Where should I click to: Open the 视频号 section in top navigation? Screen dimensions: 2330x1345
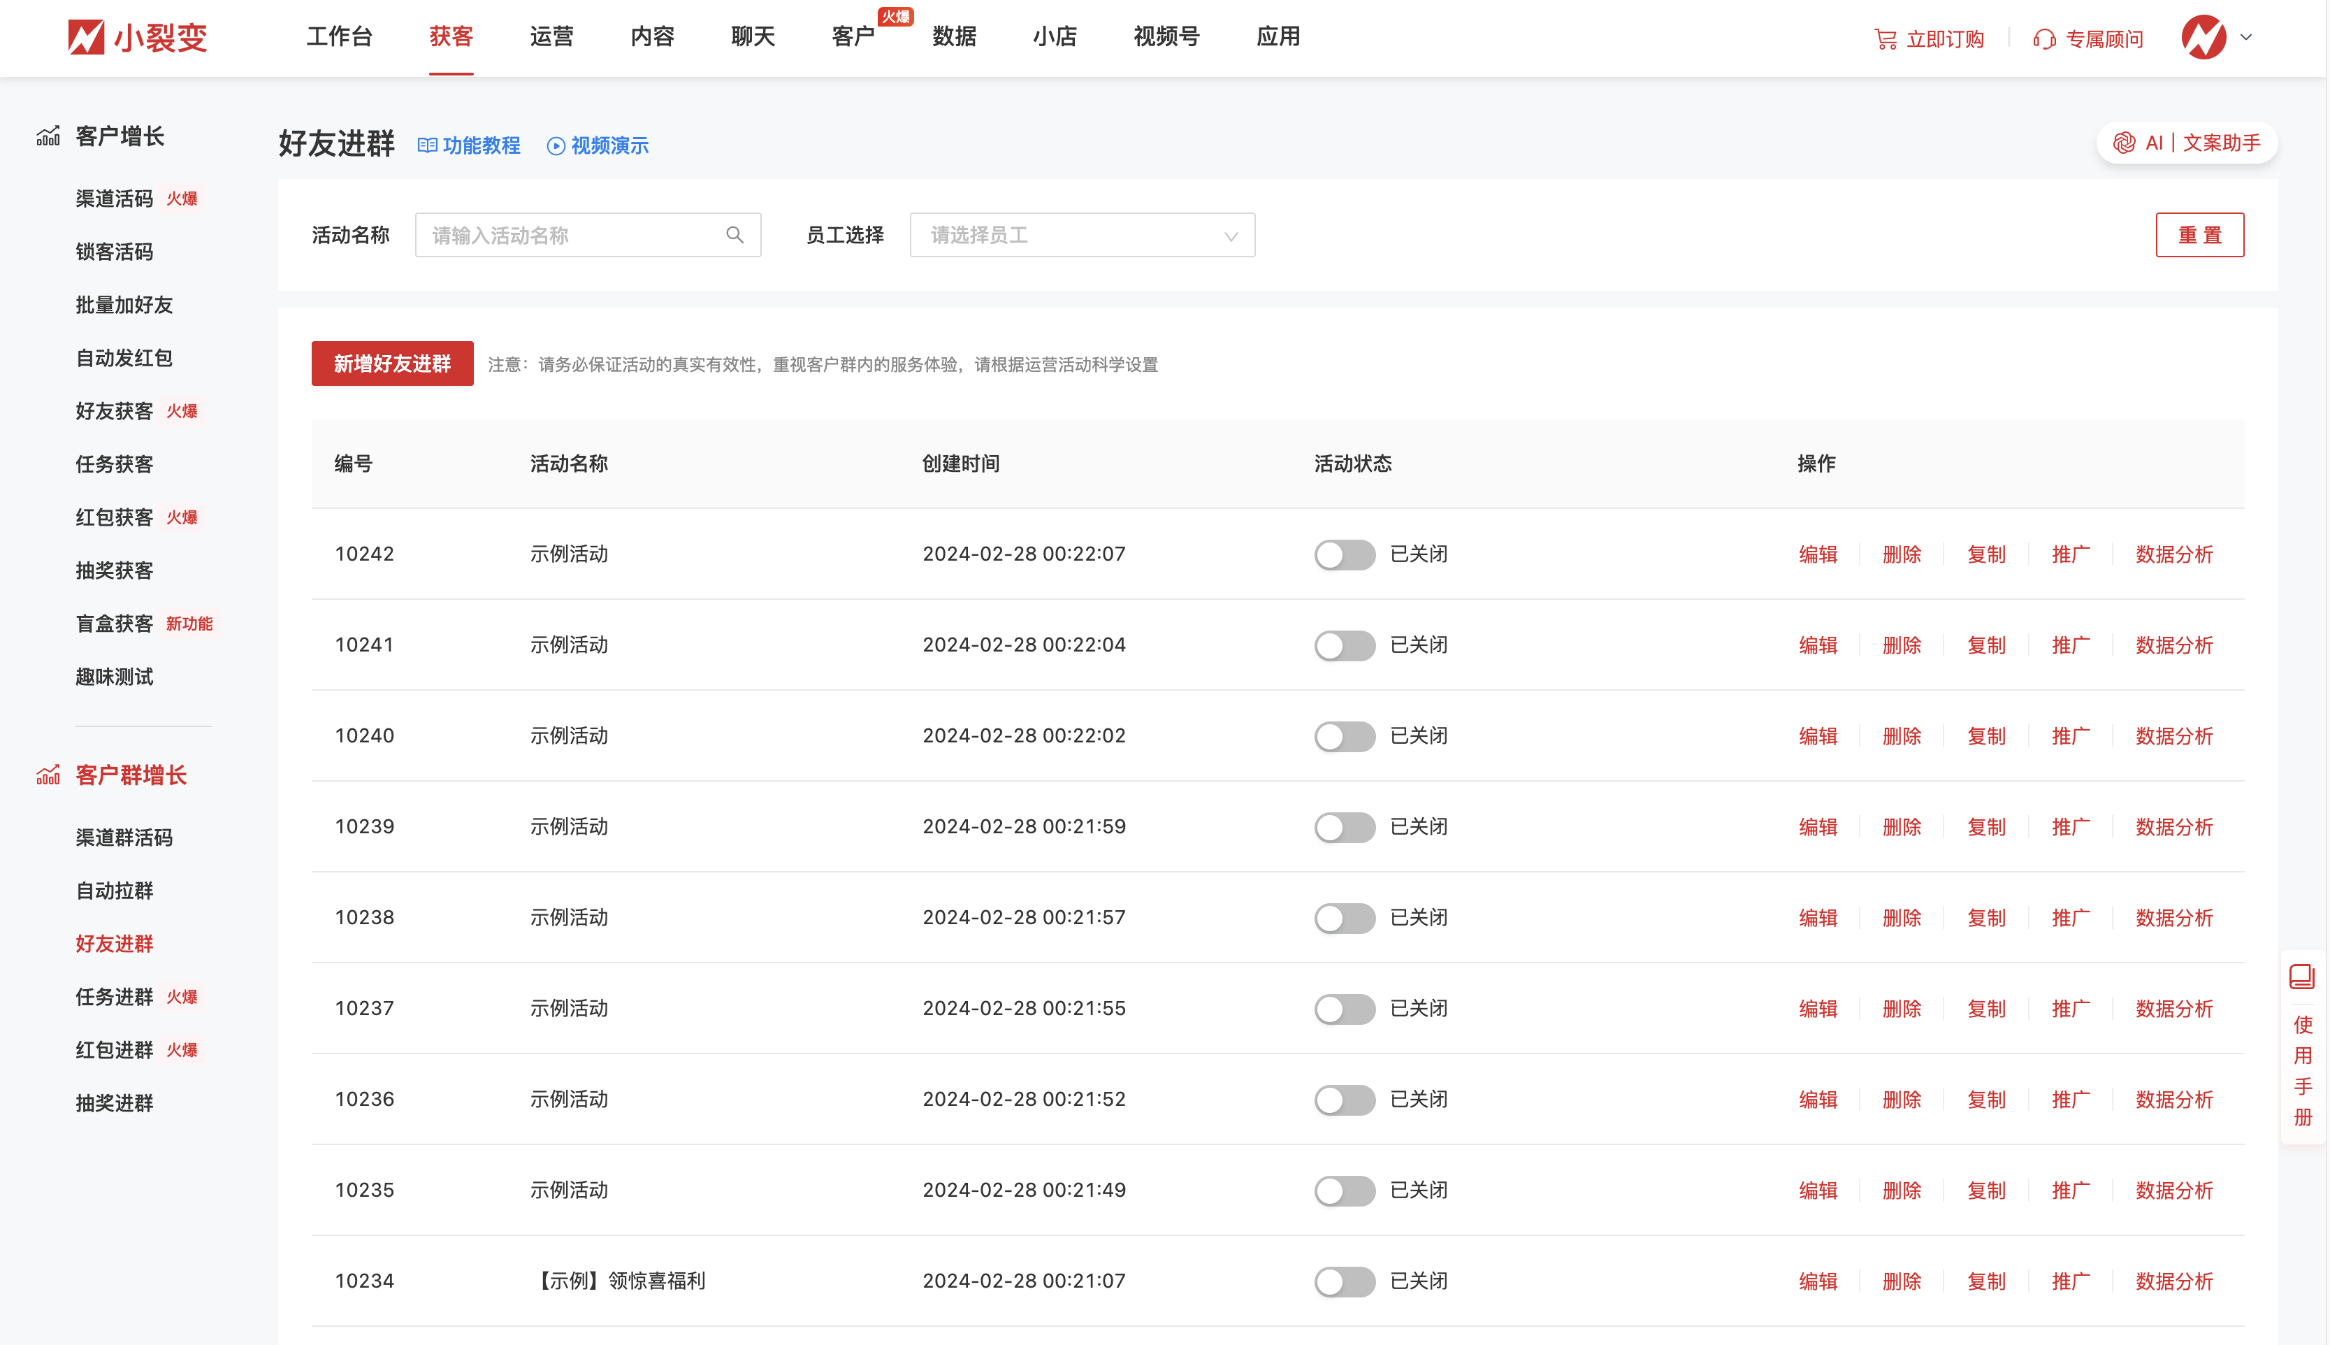pyautogui.click(x=1166, y=37)
